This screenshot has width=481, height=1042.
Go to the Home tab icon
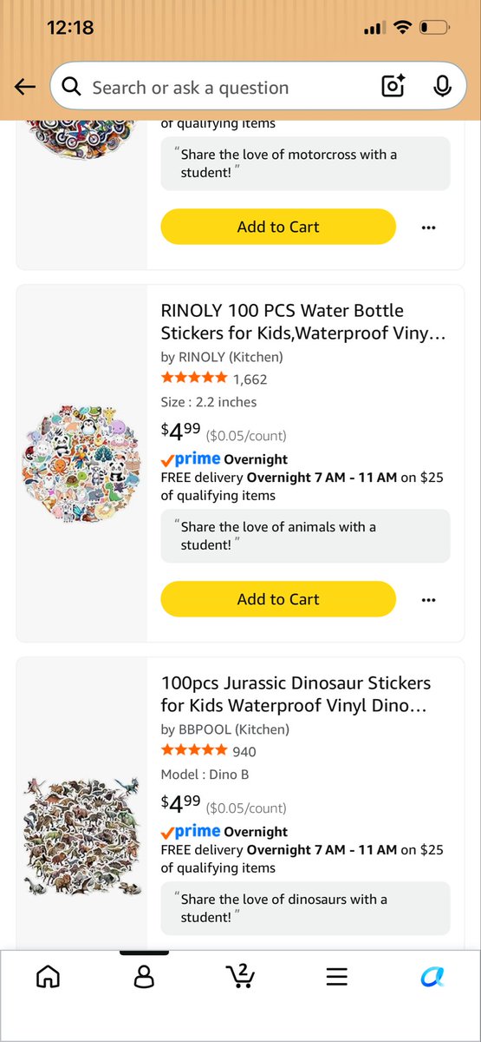49,977
